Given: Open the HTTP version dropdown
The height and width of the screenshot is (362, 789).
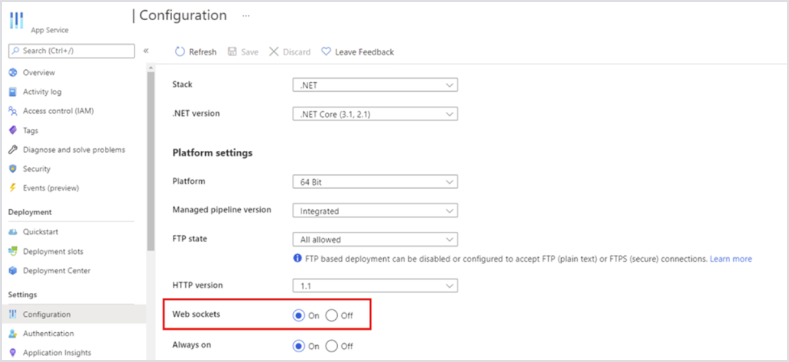Looking at the screenshot, I should (375, 286).
